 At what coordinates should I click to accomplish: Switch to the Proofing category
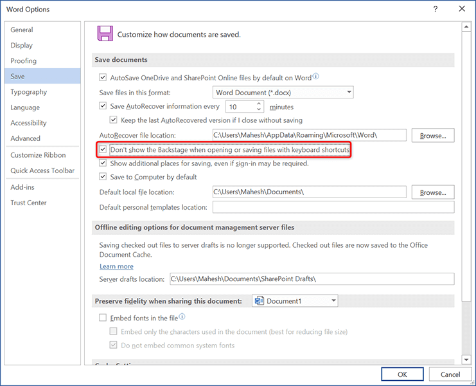(23, 60)
